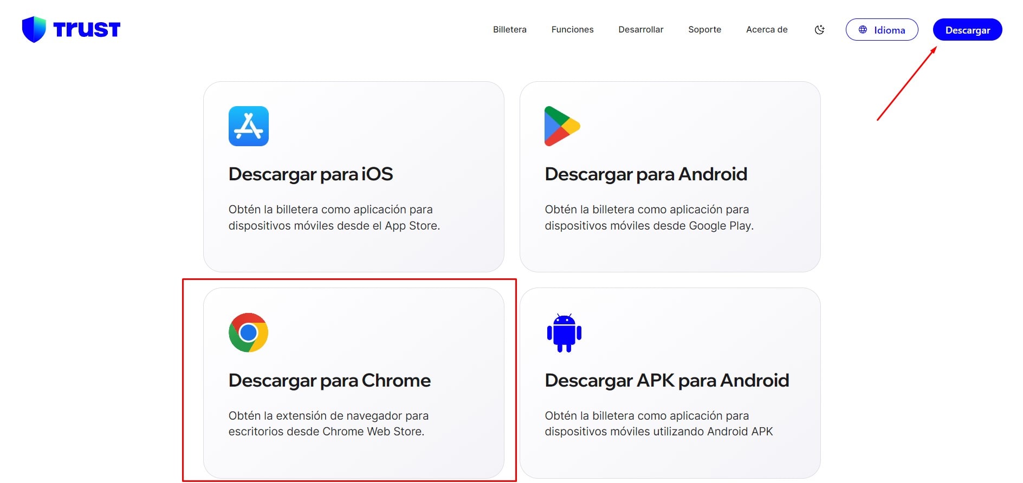Click the blue Descargar button

[x=968, y=30]
